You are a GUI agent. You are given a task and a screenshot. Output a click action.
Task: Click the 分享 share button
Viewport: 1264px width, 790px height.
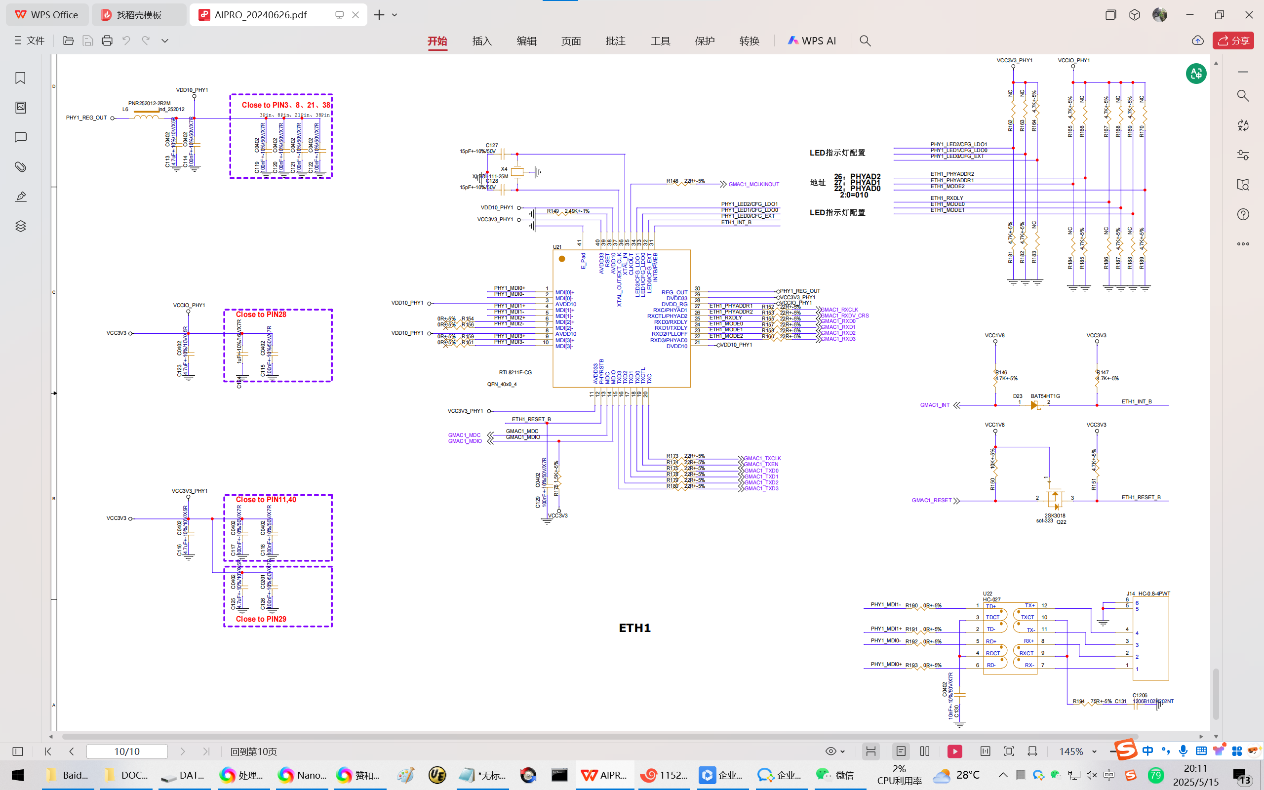click(x=1233, y=41)
